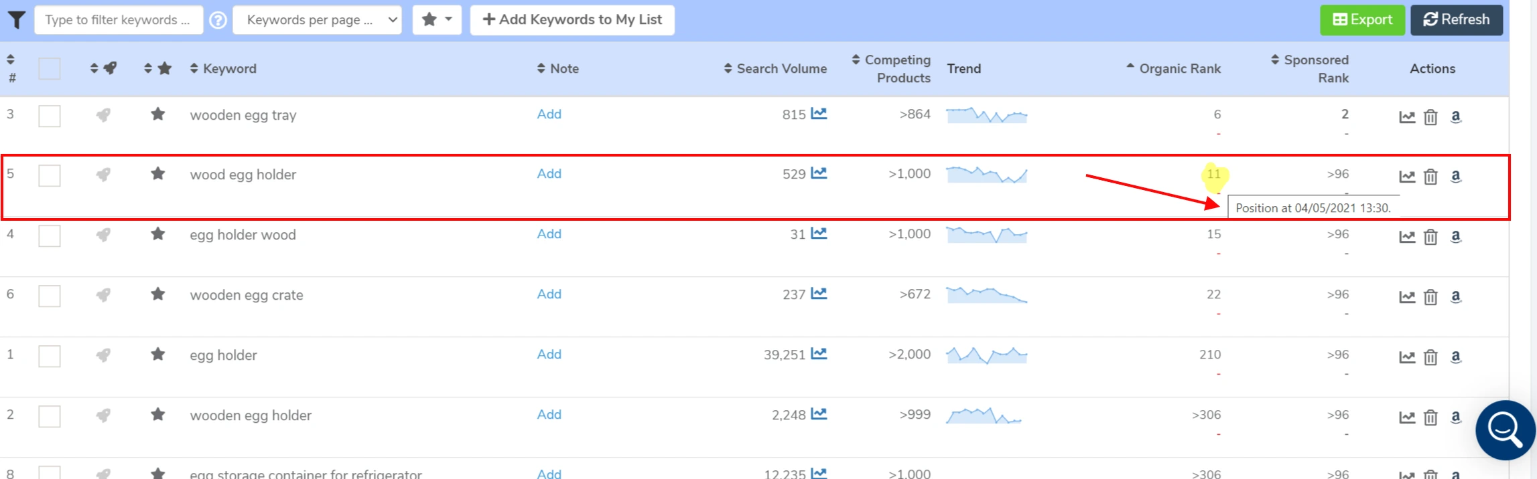Viewport: 1537px width, 479px height.
Task: Tick the select-all checkbox in header
Action: [50, 69]
